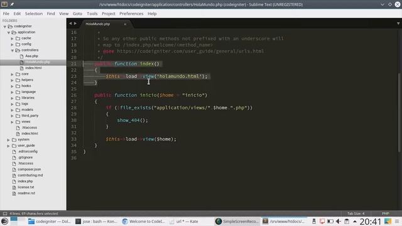This screenshot has width=402, height=226.
Task: Open tab list dropdown arrow at right
Action: 398,23
